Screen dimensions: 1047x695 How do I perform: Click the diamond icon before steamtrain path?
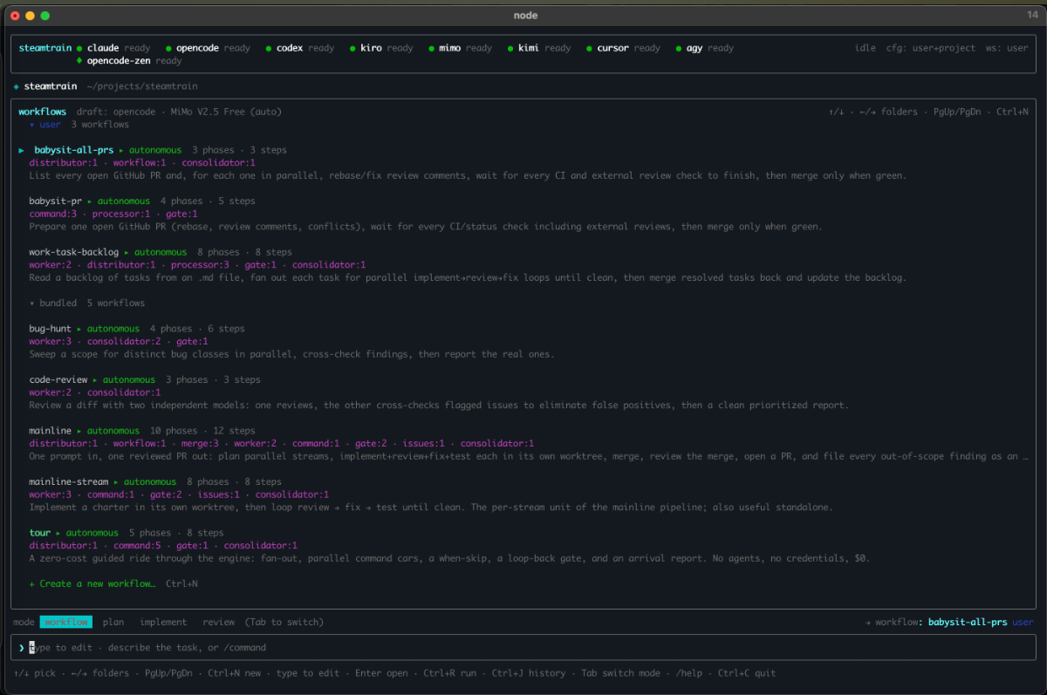click(x=16, y=86)
